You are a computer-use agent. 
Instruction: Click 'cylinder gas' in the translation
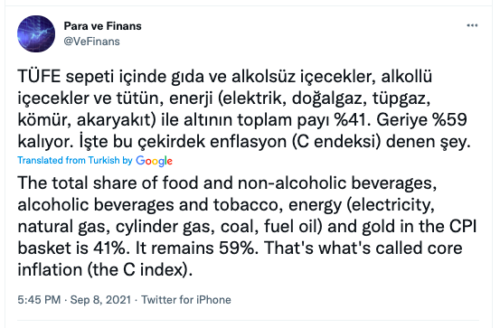(x=163, y=227)
